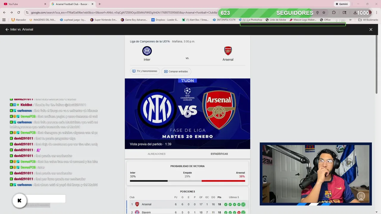Click the chat input box overlay
381x214 pixels.
[x=46, y=199]
